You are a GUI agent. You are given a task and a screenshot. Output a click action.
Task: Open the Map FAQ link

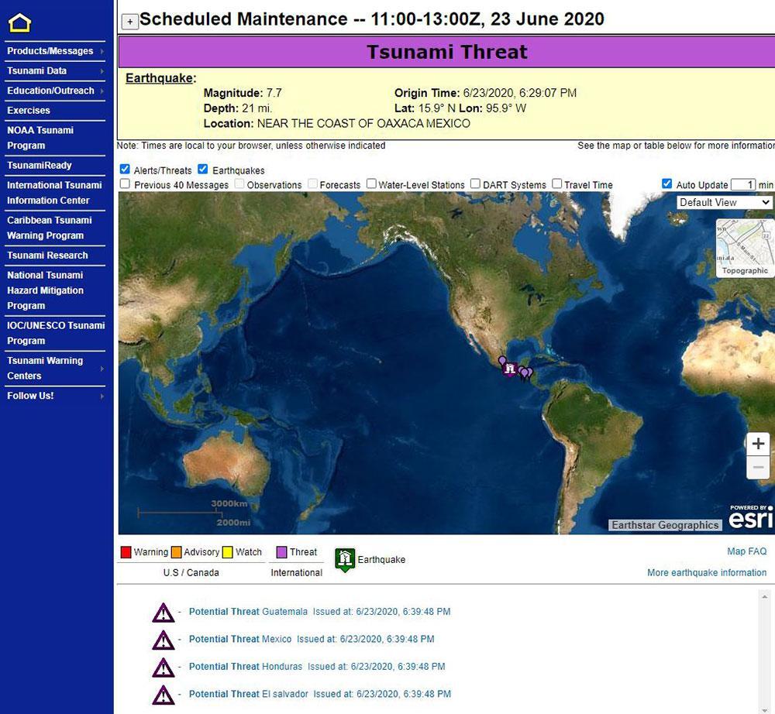pyautogui.click(x=746, y=551)
